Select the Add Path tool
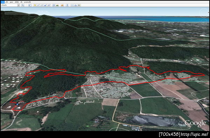The image size is (210, 138). [x=42, y=5]
